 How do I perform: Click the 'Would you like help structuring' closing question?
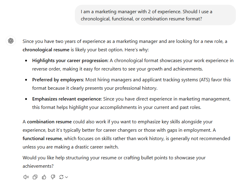[114, 162]
